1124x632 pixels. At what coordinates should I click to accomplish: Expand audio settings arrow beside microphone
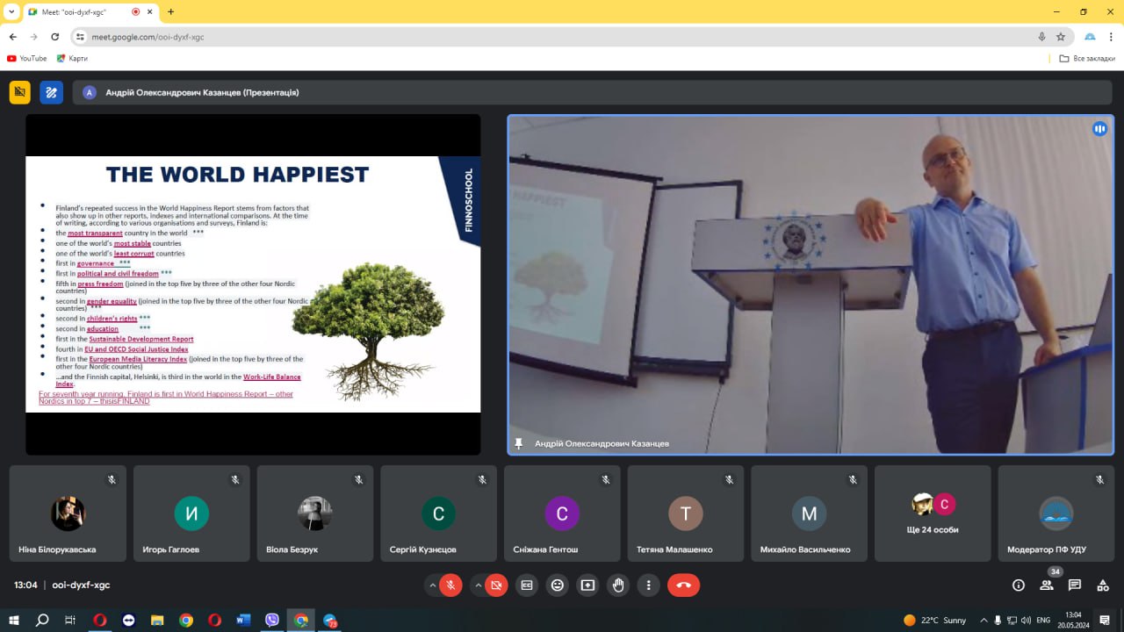(x=432, y=585)
